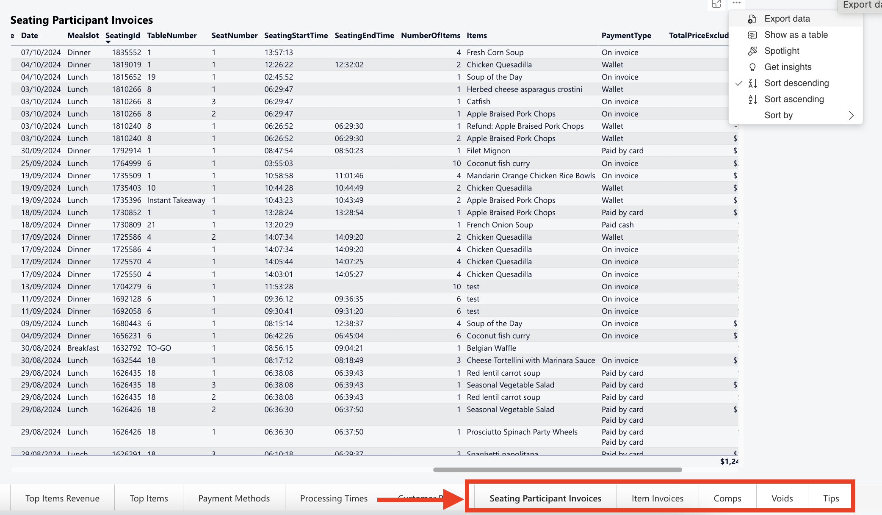
Task: Click the TableNumber column header
Action: click(172, 36)
